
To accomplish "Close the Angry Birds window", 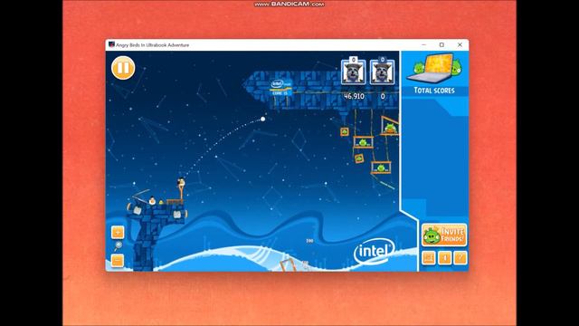I will pos(460,44).
